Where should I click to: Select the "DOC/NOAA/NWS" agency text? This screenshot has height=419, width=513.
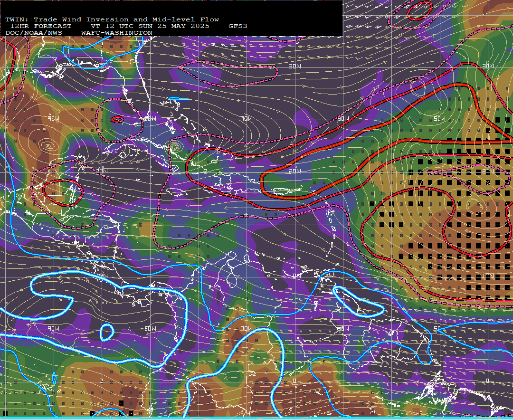click(x=34, y=33)
